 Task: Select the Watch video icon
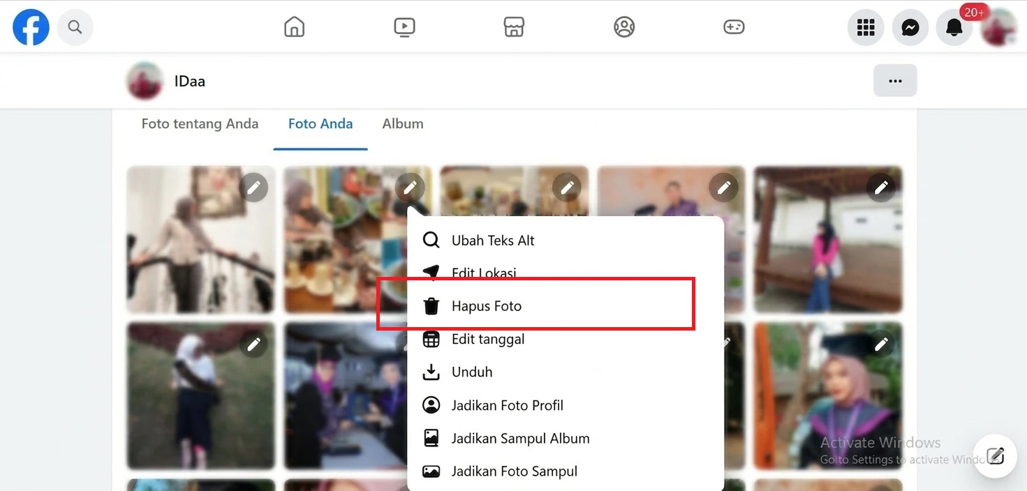coord(404,27)
